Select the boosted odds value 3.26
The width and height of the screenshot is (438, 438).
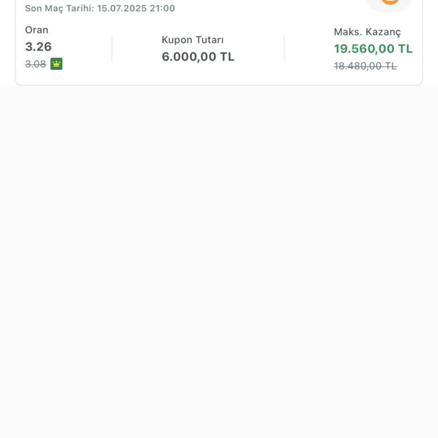click(x=38, y=47)
